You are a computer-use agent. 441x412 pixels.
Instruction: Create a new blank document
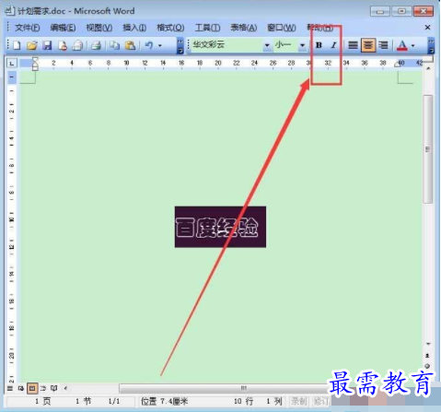(x=17, y=46)
